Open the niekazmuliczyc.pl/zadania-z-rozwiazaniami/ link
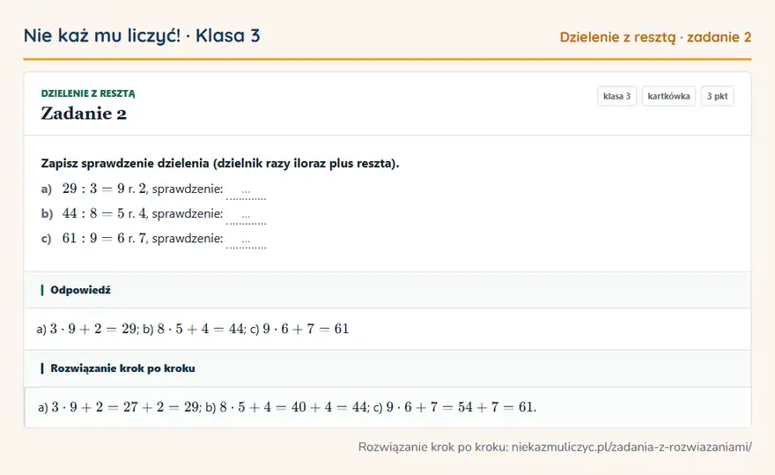This screenshot has height=475, width=775. [x=631, y=447]
